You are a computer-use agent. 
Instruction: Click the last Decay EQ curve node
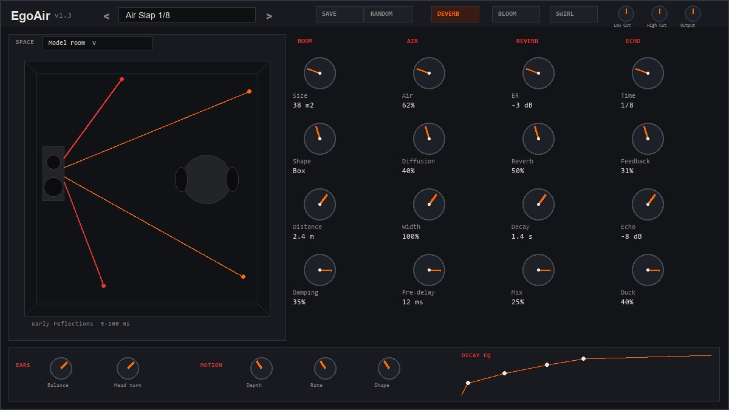tap(583, 358)
